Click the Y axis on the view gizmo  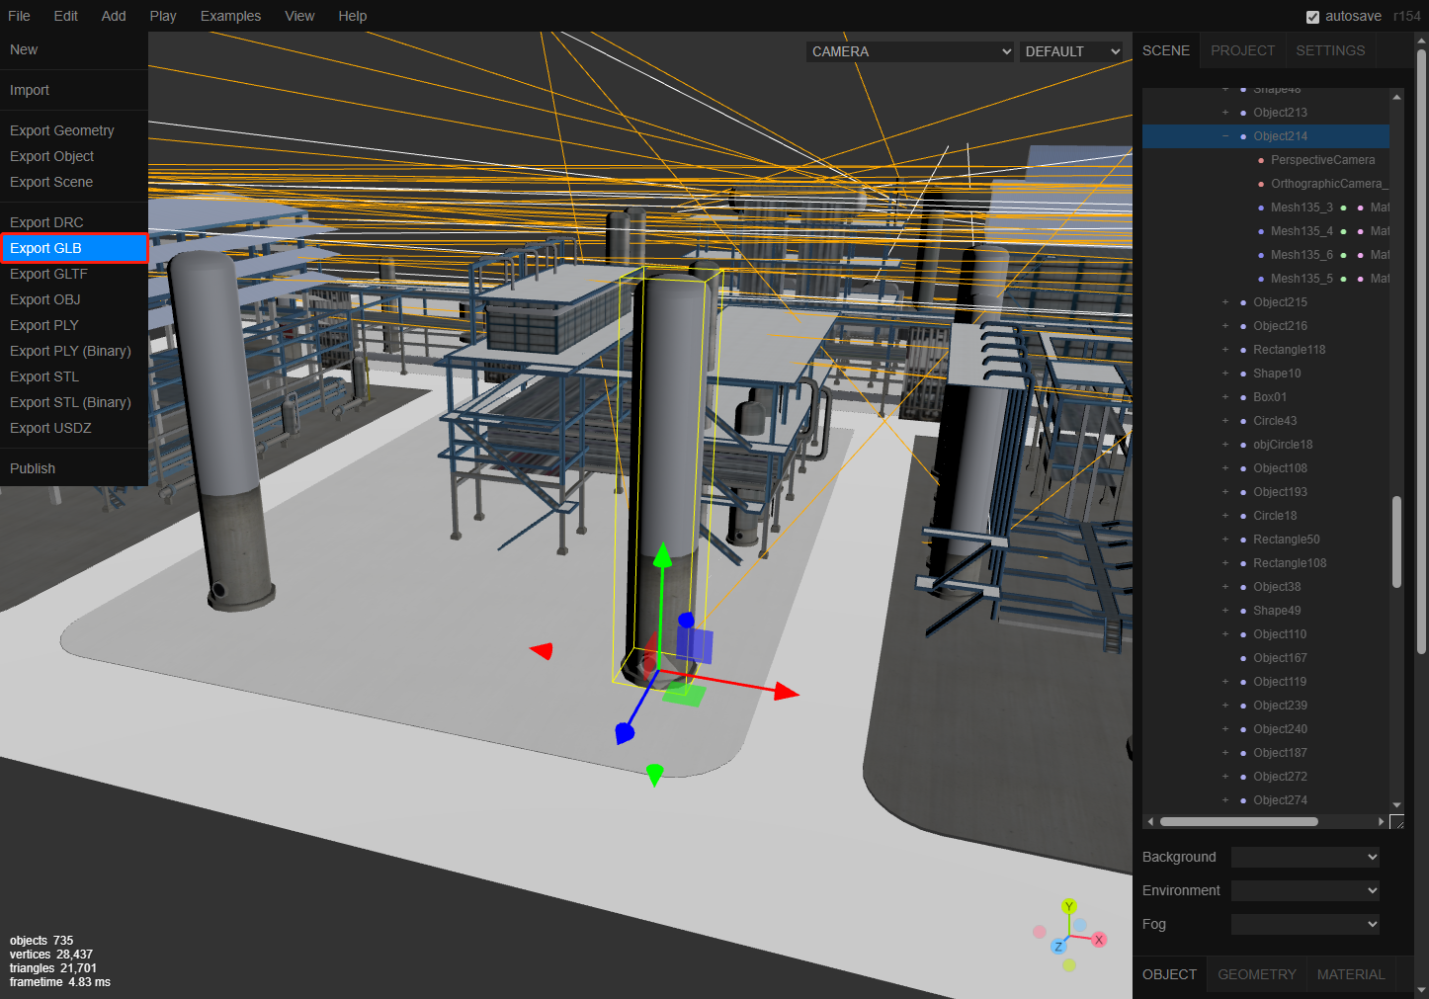[x=1068, y=906]
